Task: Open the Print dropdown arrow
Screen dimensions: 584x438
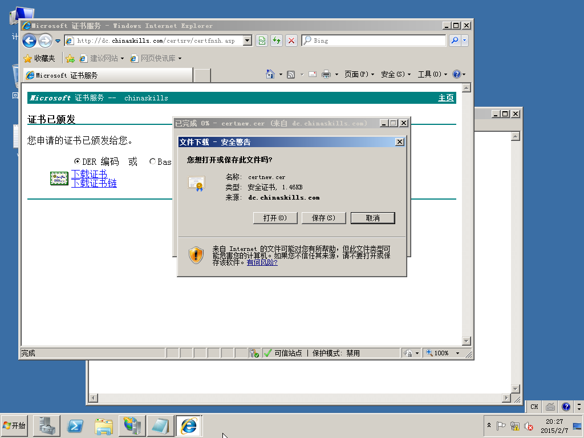Action: click(x=336, y=75)
